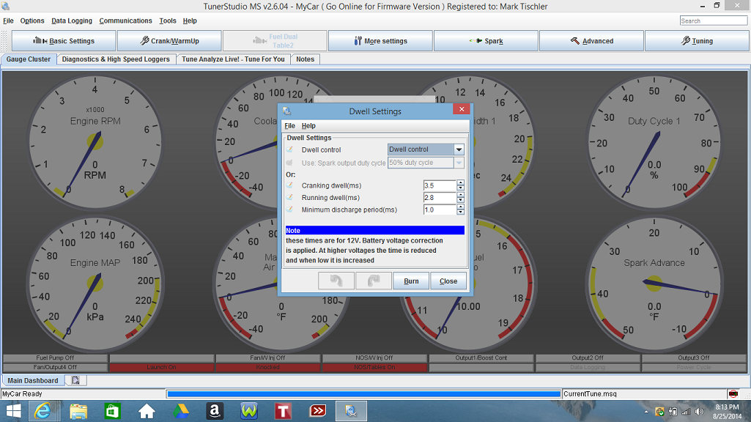
Task: Open the Spark toolbar menu
Action: click(487, 41)
